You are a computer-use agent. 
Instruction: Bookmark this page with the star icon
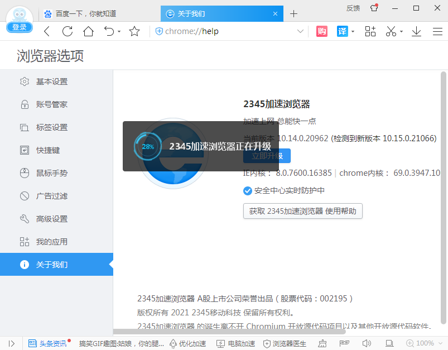(134, 31)
